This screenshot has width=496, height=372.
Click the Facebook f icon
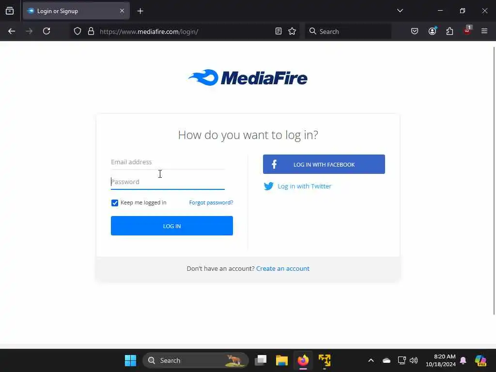[x=274, y=164]
